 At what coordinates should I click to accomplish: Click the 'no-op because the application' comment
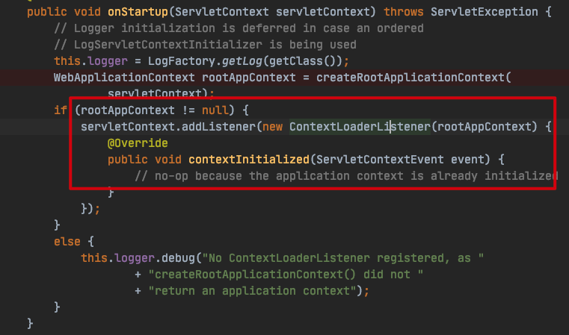click(x=346, y=176)
